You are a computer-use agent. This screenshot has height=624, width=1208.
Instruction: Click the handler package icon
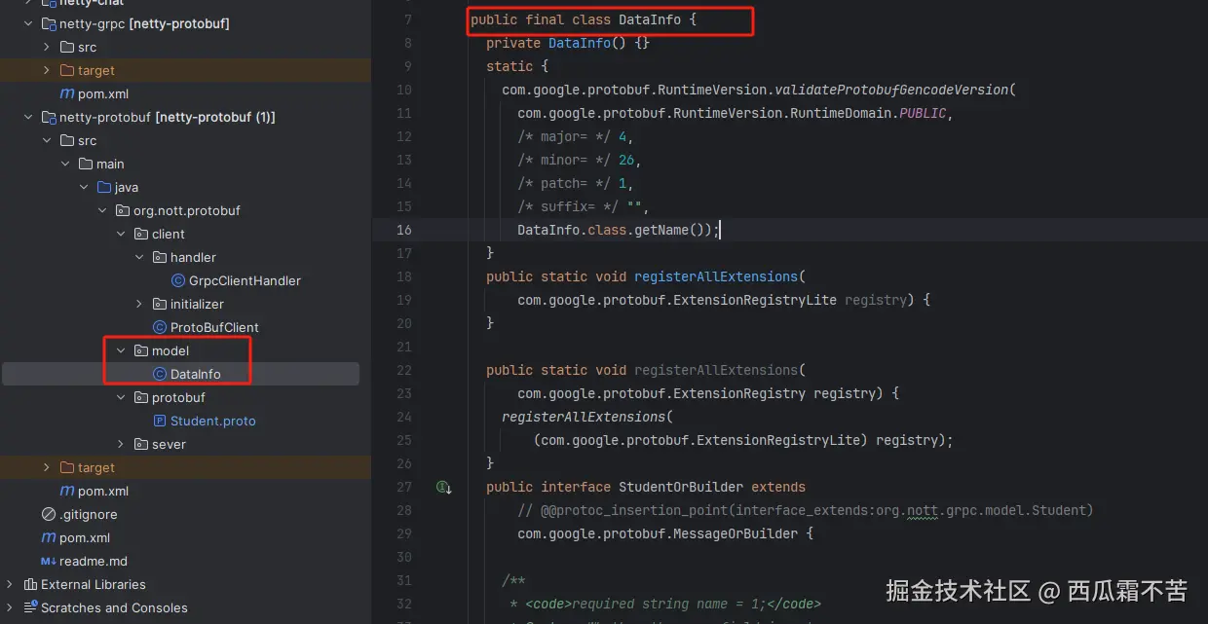pyautogui.click(x=160, y=257)
